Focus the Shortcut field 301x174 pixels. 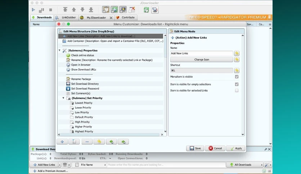pos(202,70)
